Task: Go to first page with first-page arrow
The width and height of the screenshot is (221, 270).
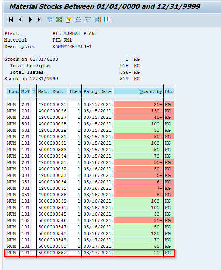Action: [x=11, y=20]
